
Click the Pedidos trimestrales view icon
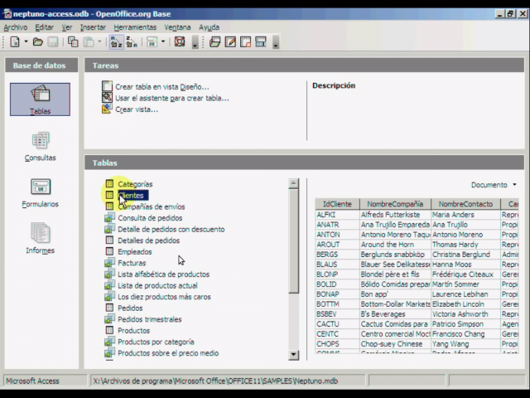tap(109, 318)
